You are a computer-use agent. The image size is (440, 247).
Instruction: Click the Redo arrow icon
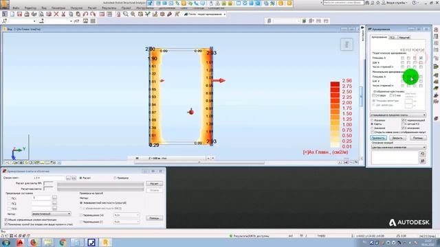93,14
